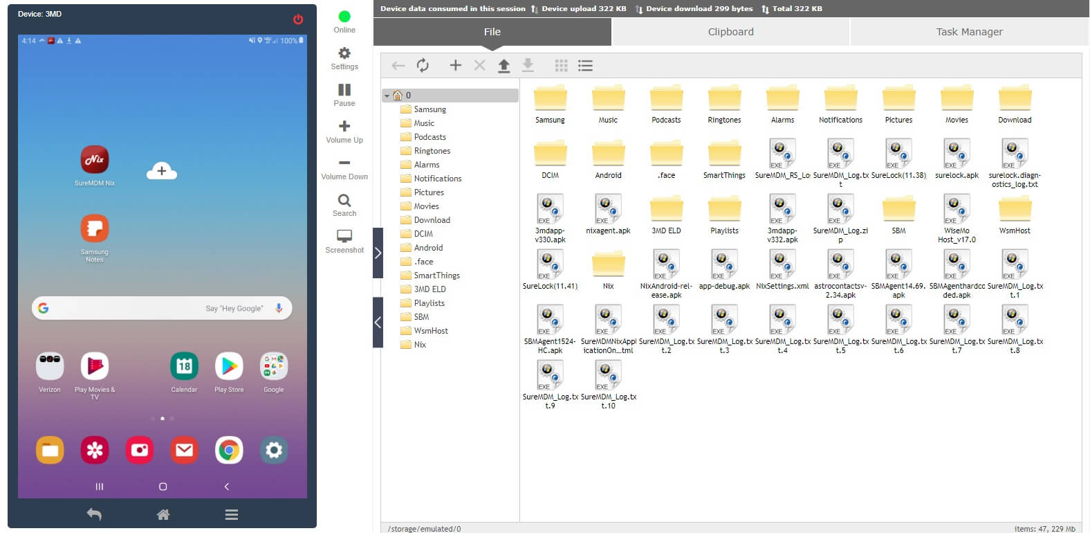Open the remote Search tool
Image resolution: width=1090 pixels, height=533 pixels.
pos(344,205)
